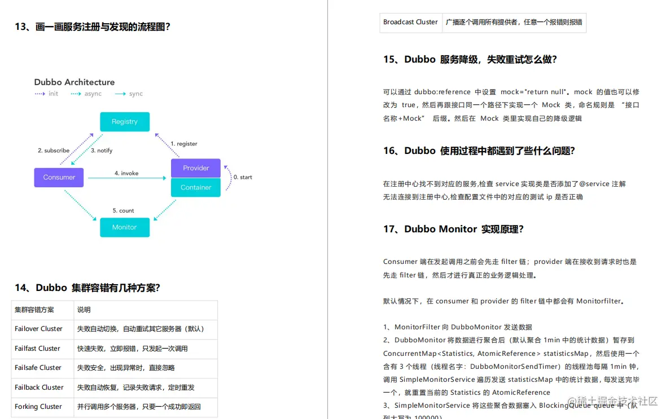
Task: Click the init legend marker
Action: [47, 94]
